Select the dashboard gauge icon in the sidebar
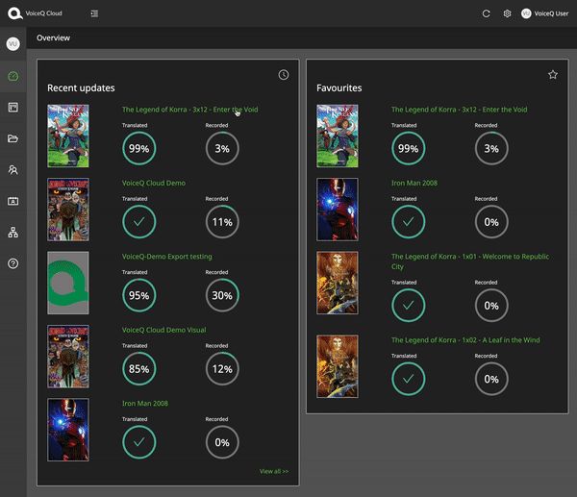Screen dimensions: 577x497 [x=13, y=76]
